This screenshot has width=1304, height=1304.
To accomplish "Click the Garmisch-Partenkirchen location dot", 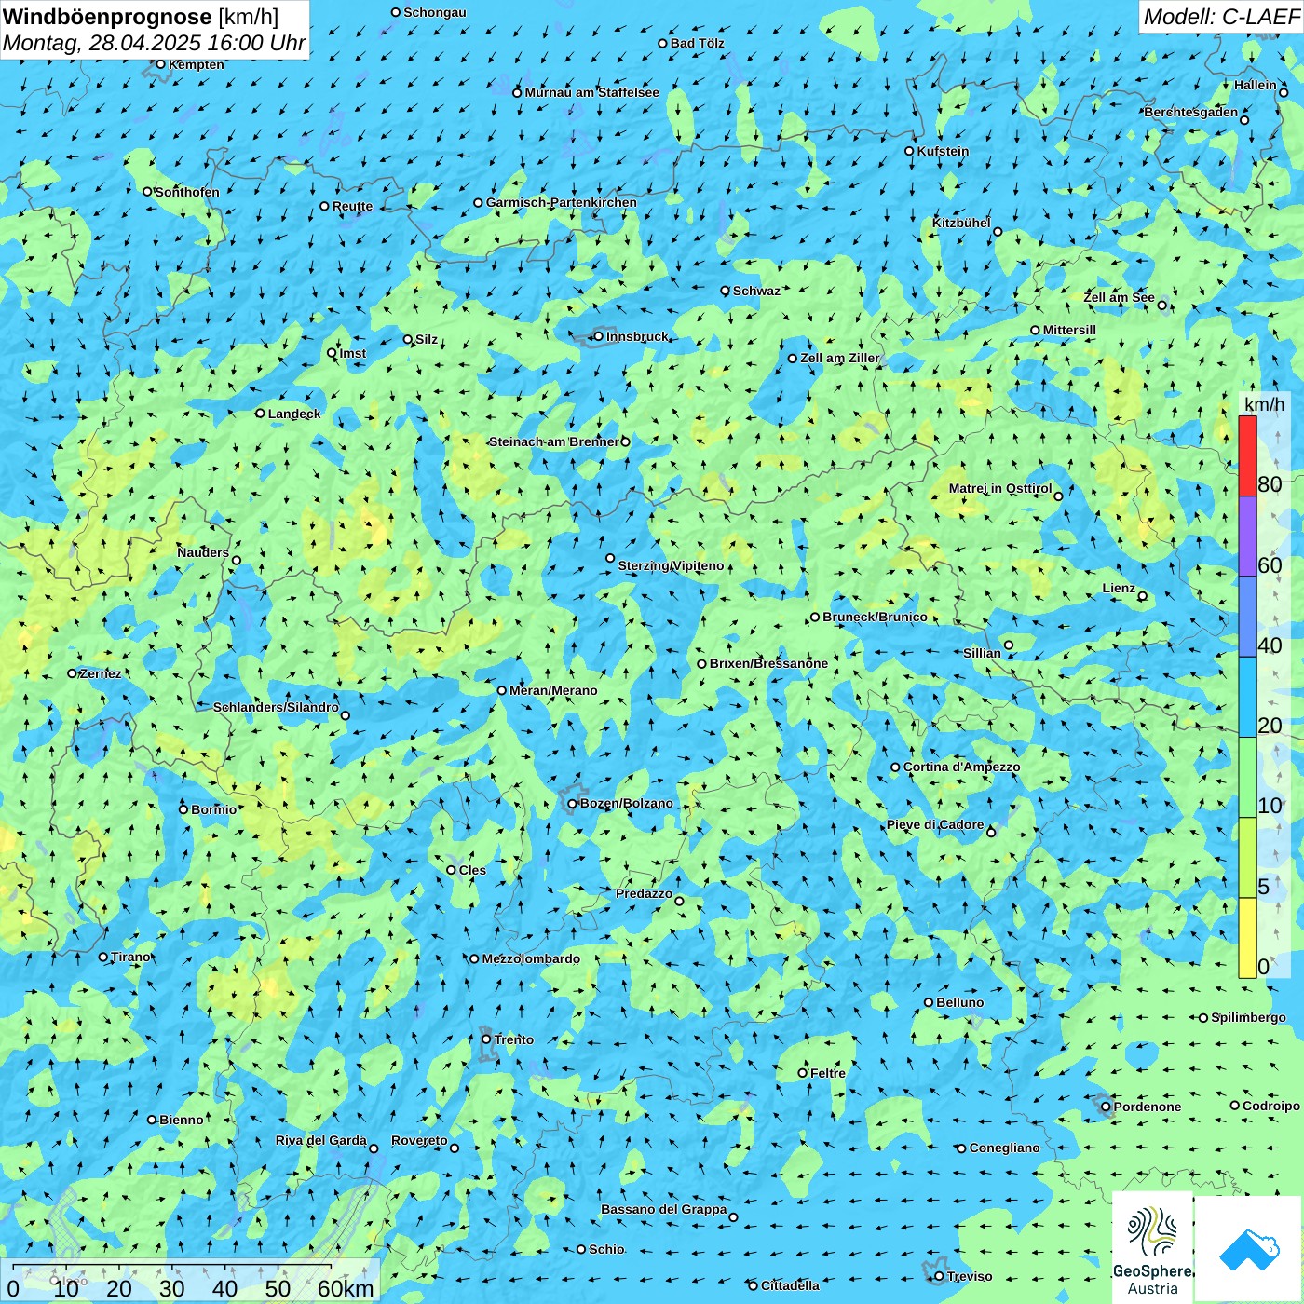I will click(x=478, y=202).
